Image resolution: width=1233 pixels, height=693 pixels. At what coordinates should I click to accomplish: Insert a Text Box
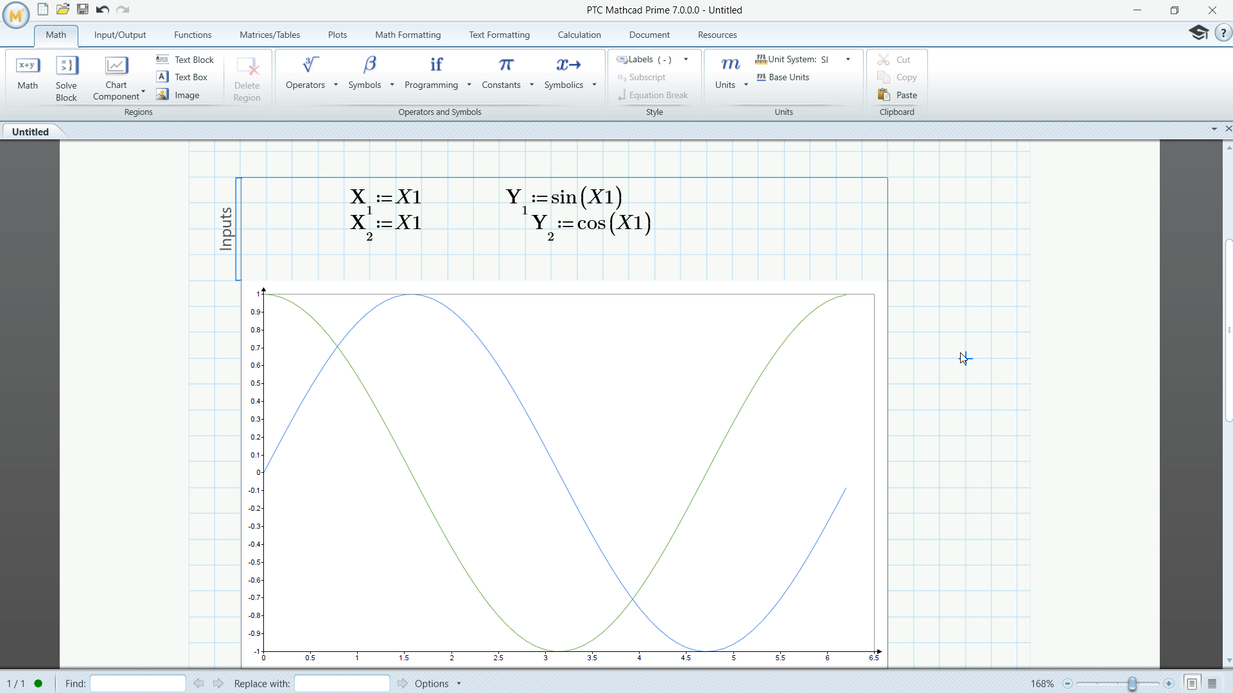(x=182, y=77)
